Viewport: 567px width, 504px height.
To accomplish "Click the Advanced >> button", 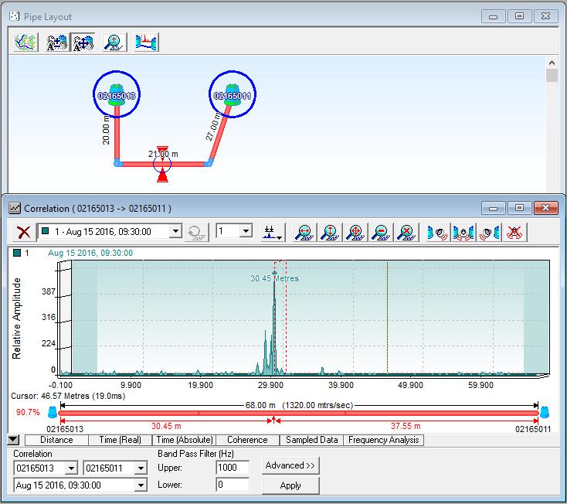I will (x=290, y=465).
